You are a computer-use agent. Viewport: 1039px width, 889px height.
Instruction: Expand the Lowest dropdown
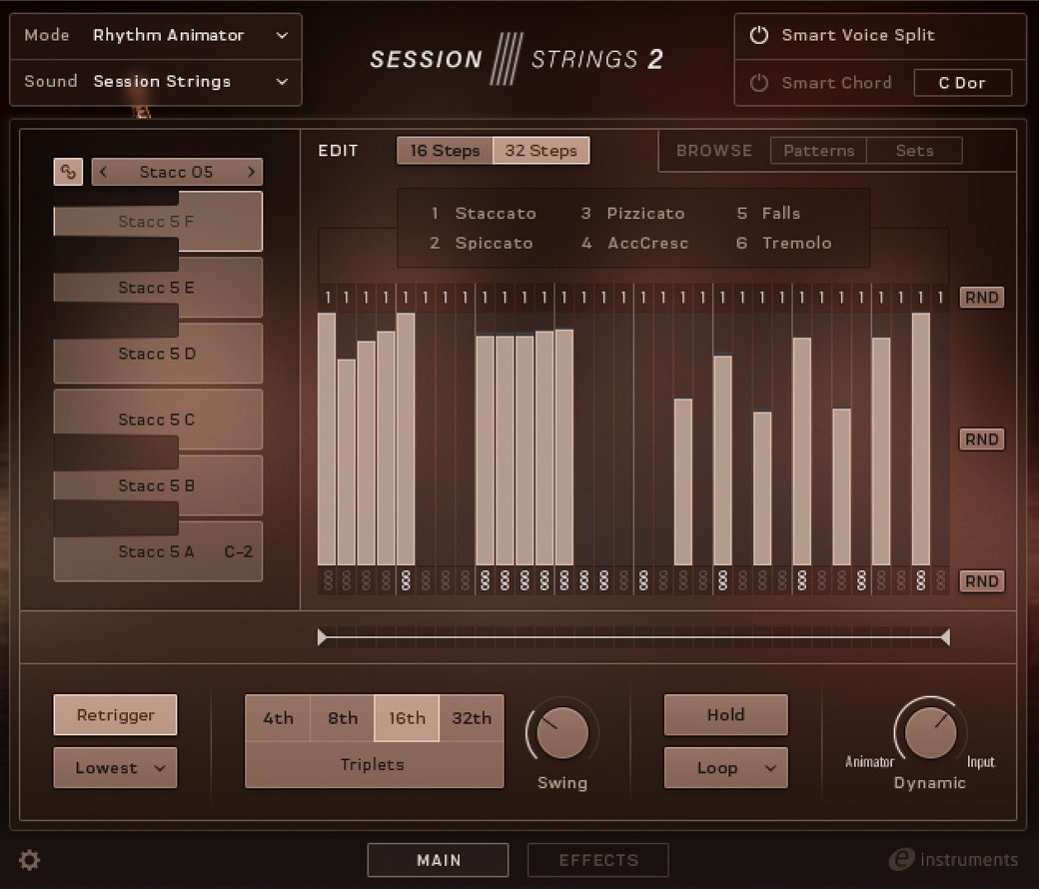[x=115, y=768]
